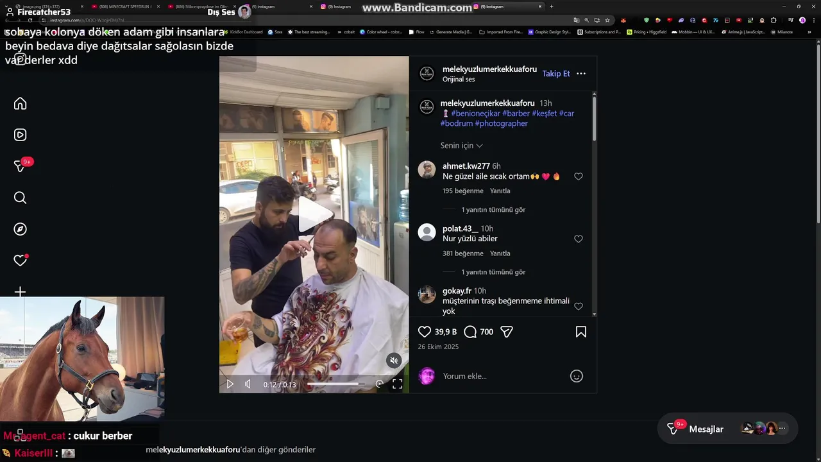Screen dimensions: 821x462
Task: Seek using the video progress bar
Action: pos(335,384)
